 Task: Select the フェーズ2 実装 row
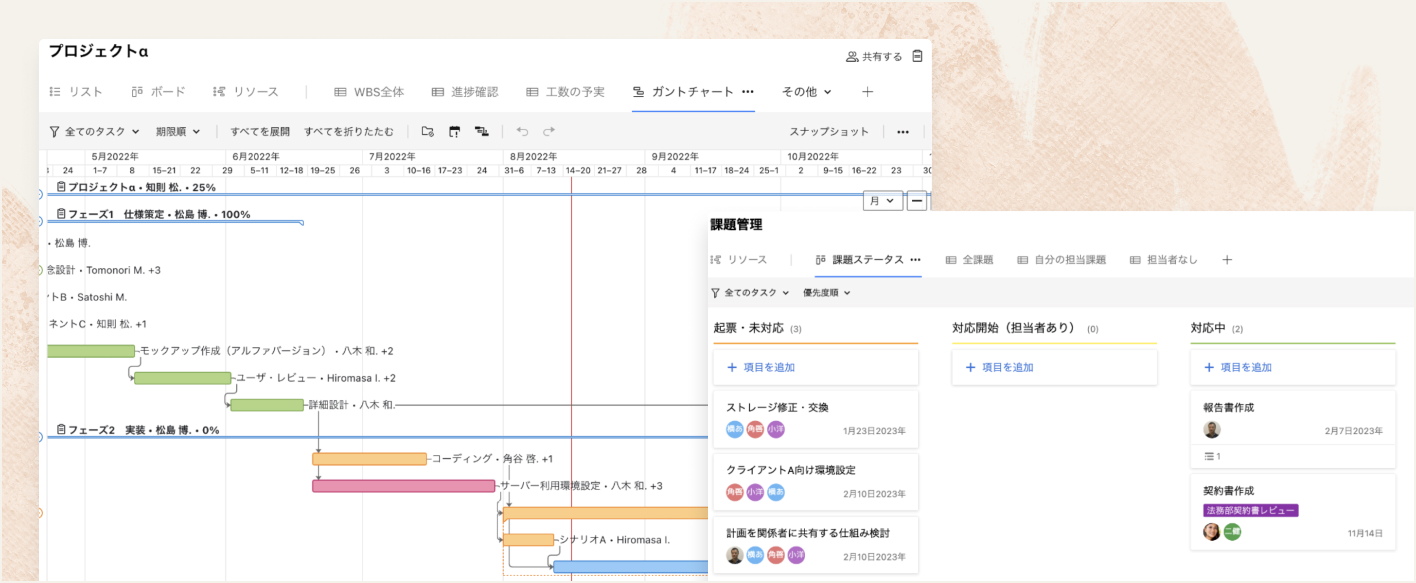138,430
